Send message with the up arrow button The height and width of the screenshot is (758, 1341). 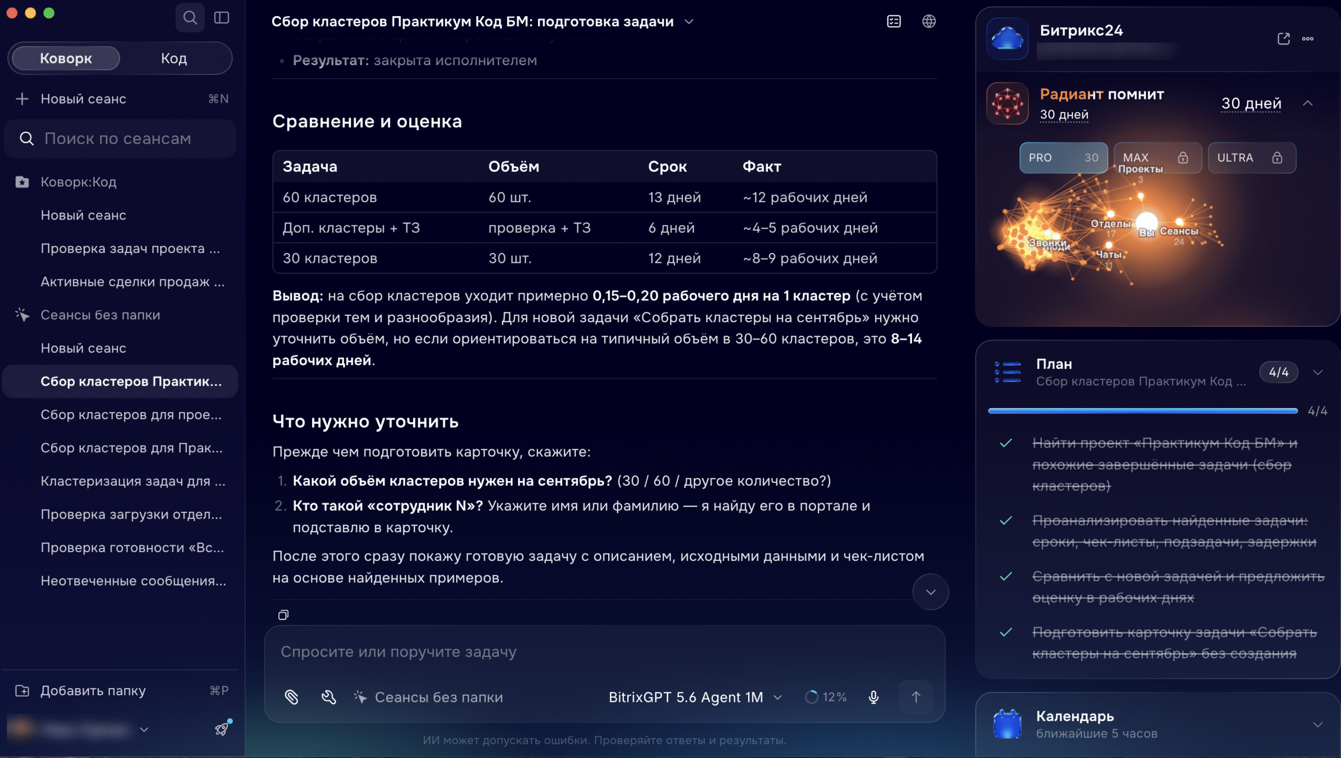(x=916, y=697)
